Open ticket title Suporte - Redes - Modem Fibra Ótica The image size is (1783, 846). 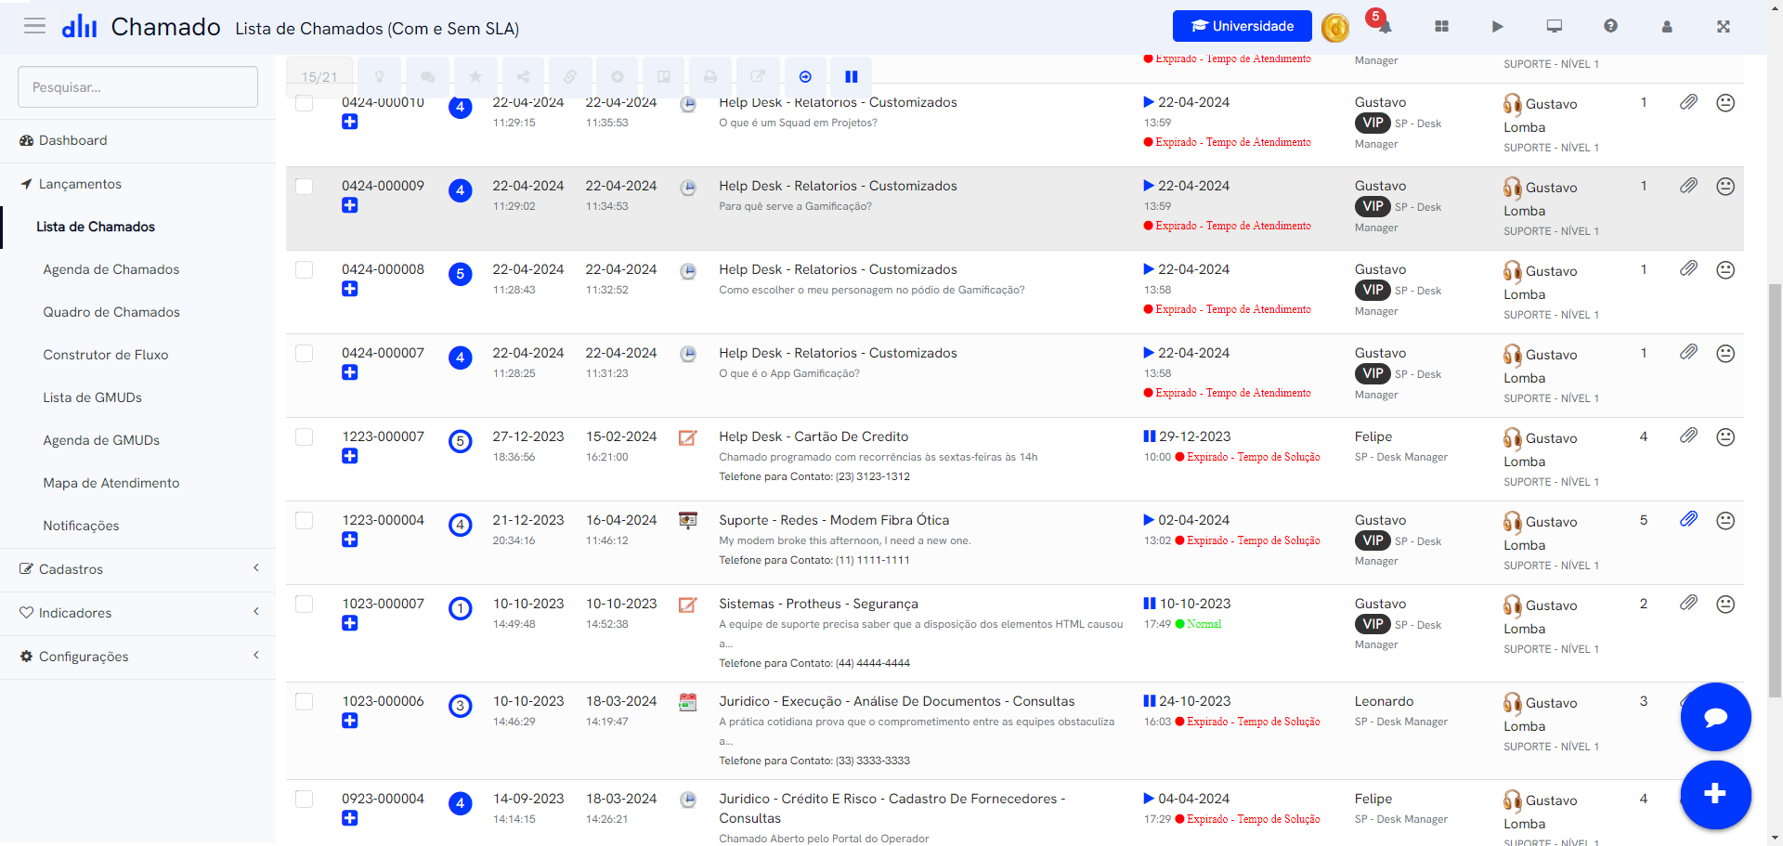[834, 520]
